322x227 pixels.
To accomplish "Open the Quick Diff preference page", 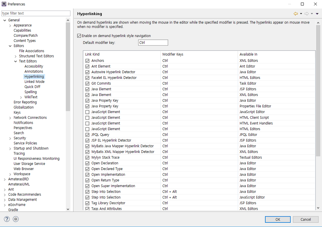I will 33,87.
